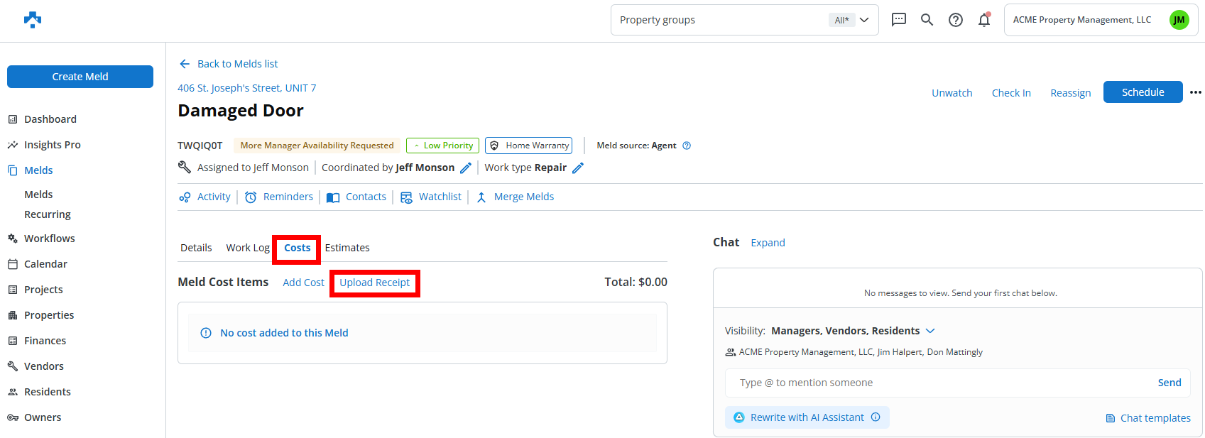1205x438 pixels.
Task: Click the Create Meld button
Action: (x=80, y=77)
